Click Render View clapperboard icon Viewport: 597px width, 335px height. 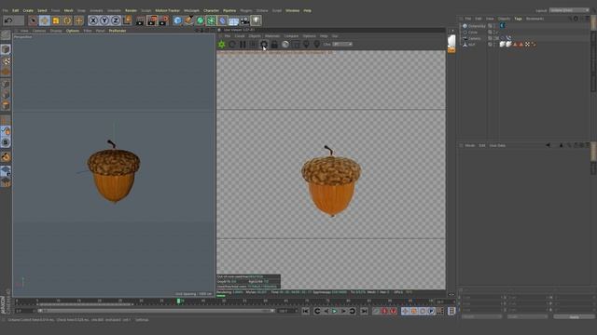[x=140, y=20]
